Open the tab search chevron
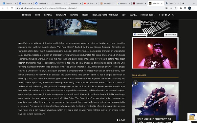197x123 pixels. point(194,3)
